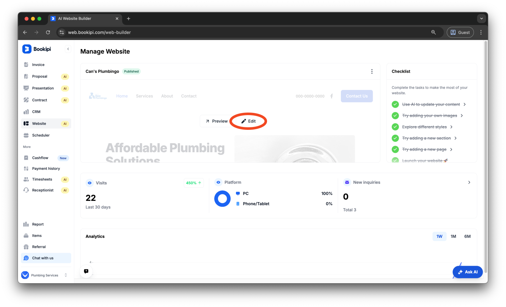This screenshot has height=307, width=506.
Task: Click the Platform donut chart
Action: (222, 199)
